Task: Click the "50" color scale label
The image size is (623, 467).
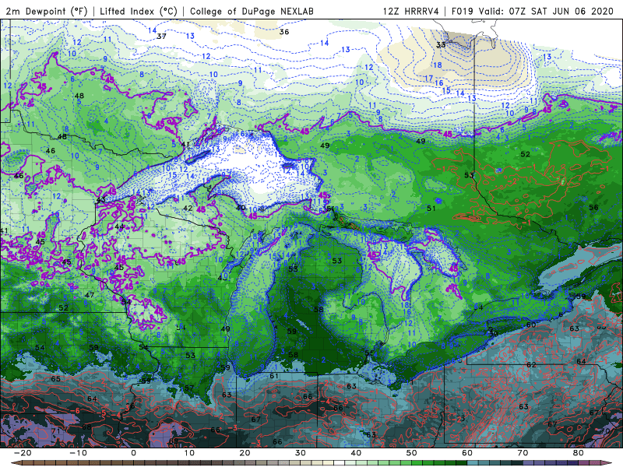Action: (x=412, y=453)
